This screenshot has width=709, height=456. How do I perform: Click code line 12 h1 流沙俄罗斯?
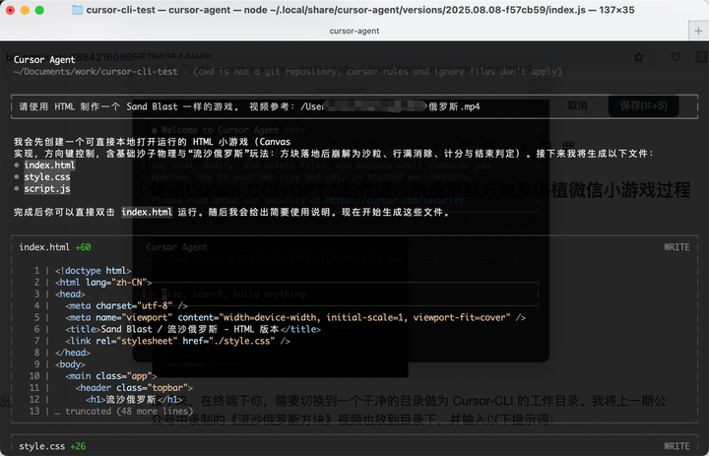(134, 400)
